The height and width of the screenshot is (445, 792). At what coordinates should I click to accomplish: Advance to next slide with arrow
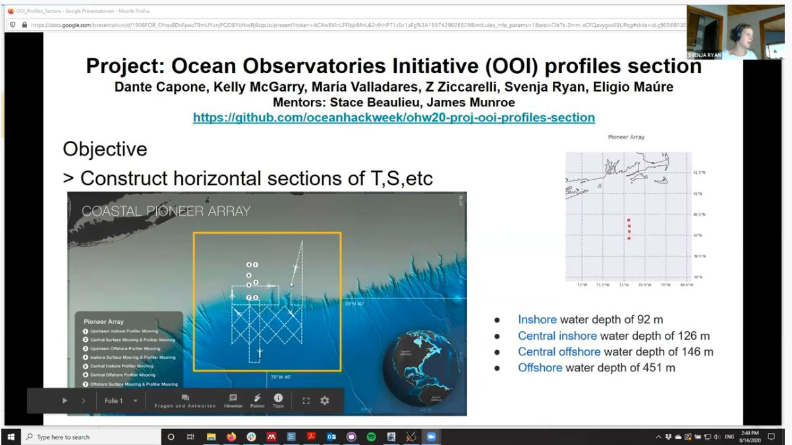83,400
